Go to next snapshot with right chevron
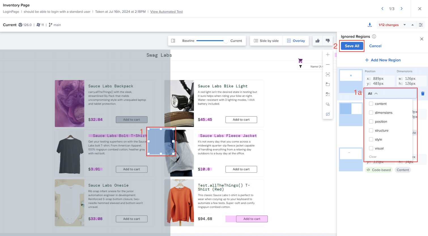This screenshot has height=236, width=428. [401, 9]
